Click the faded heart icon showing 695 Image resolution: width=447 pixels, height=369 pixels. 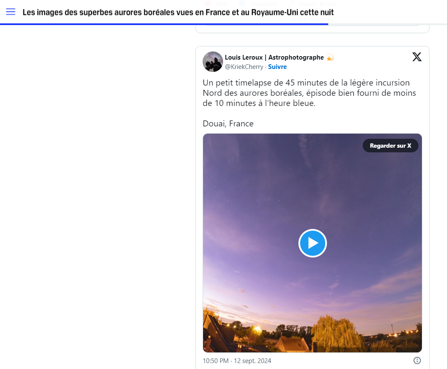coord(208,4)
